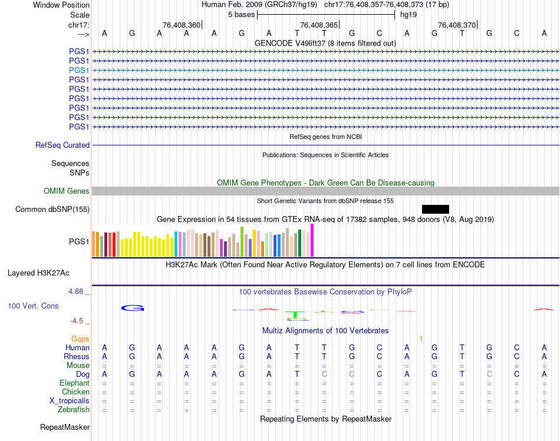Click the Common dbSNP(155) track label

tap(52, 210)
